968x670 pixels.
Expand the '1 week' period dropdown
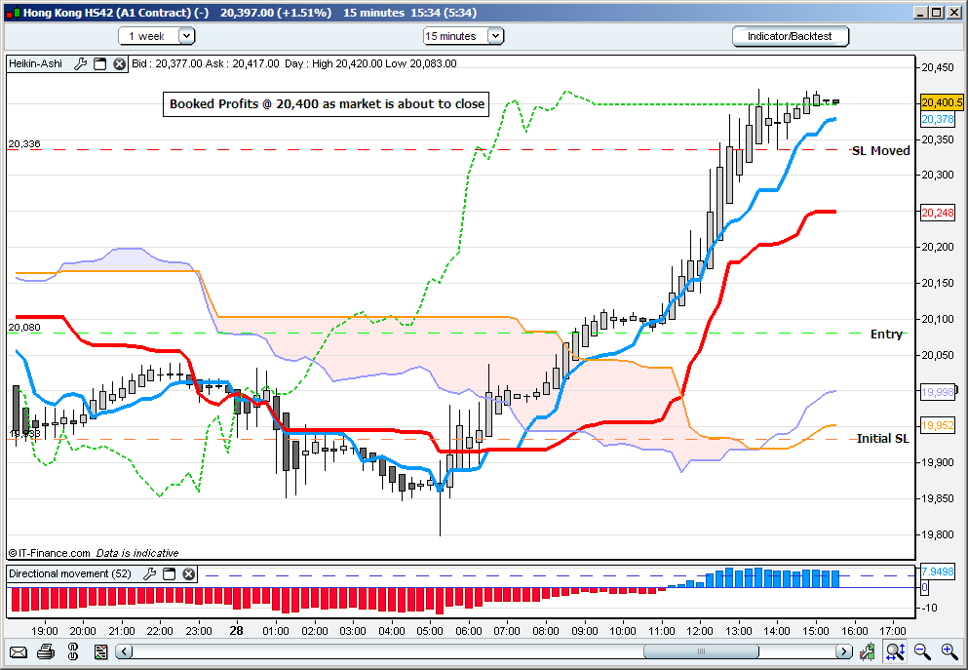click(186, 36)
